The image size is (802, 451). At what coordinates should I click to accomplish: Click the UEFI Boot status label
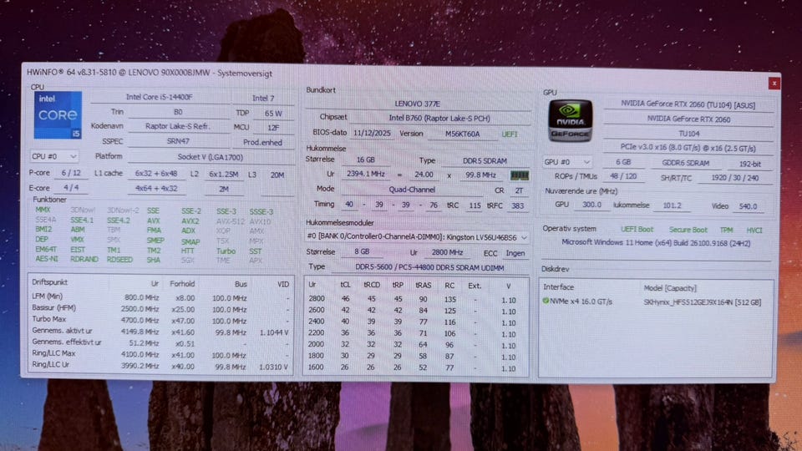tap(637, 230)
